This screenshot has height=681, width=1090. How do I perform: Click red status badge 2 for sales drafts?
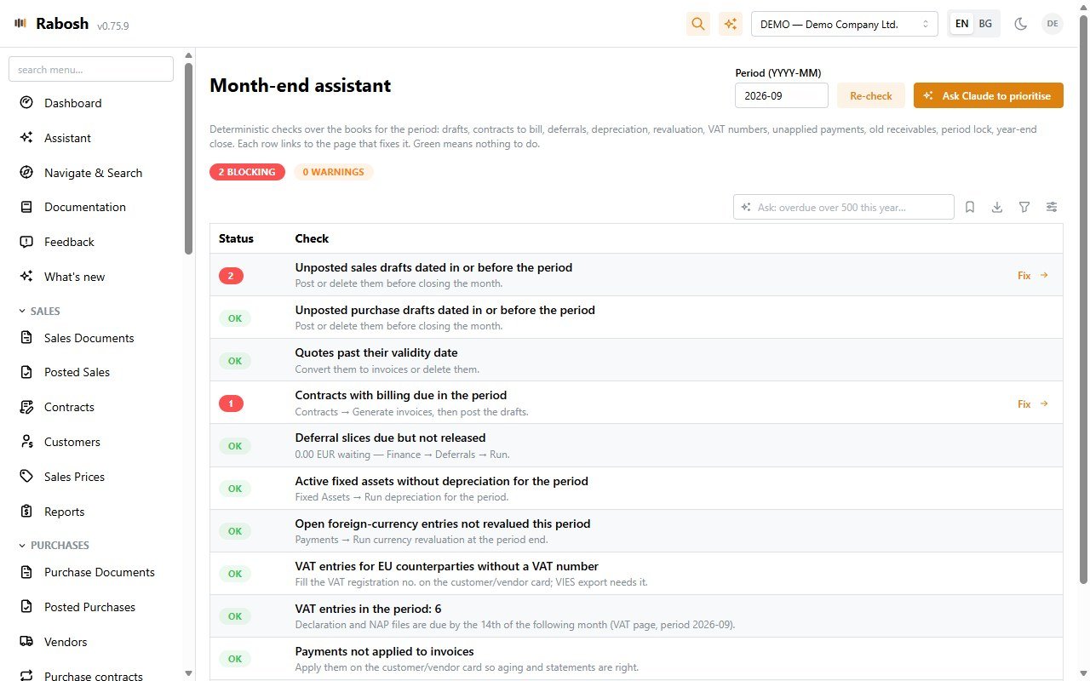[231, 276]
